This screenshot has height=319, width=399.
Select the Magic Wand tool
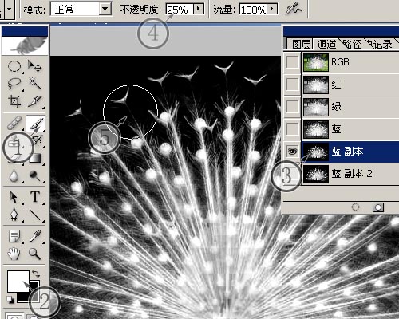(x=35, y=84)
